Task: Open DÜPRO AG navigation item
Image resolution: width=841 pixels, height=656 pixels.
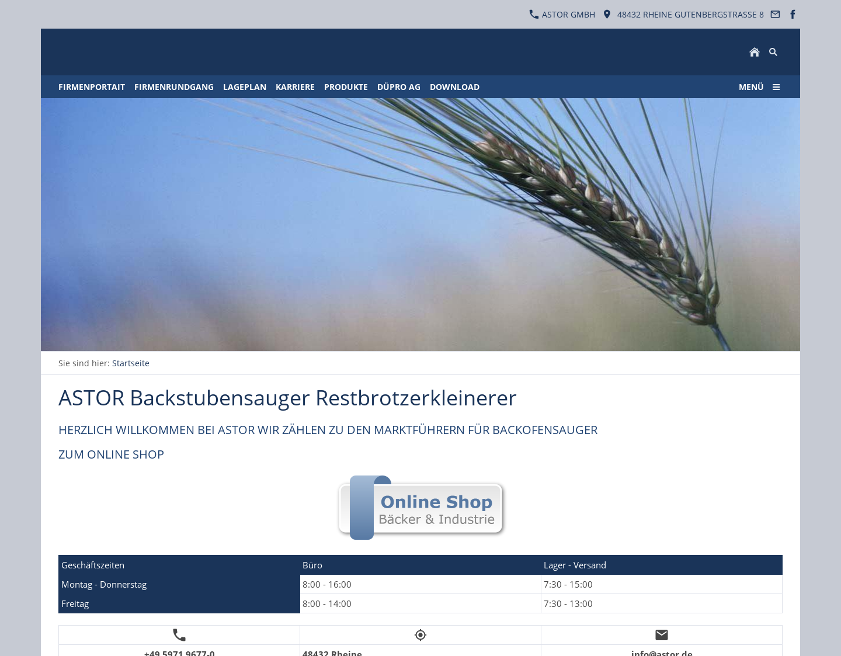Action: click(399, 87)
